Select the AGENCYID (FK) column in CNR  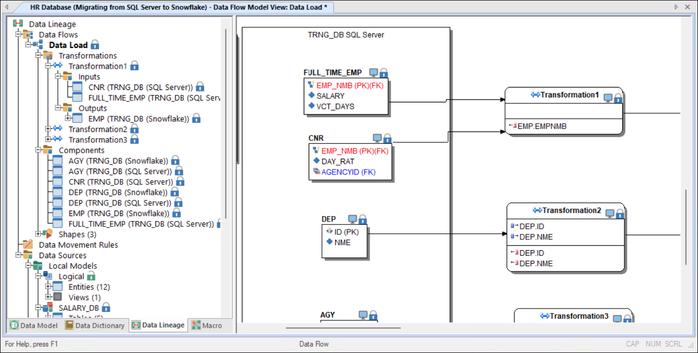pos(348,172)
